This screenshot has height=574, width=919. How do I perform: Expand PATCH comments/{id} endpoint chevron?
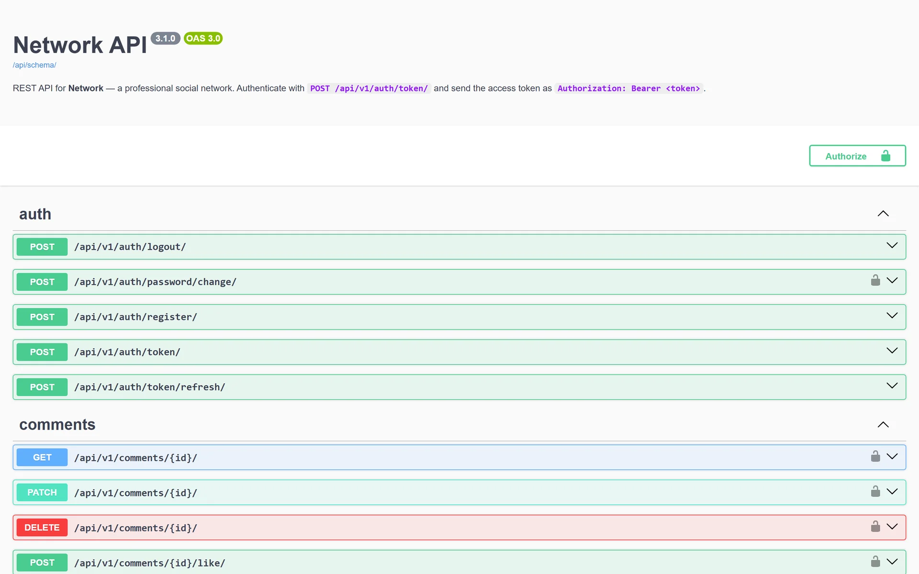click(x=892, y=491)
